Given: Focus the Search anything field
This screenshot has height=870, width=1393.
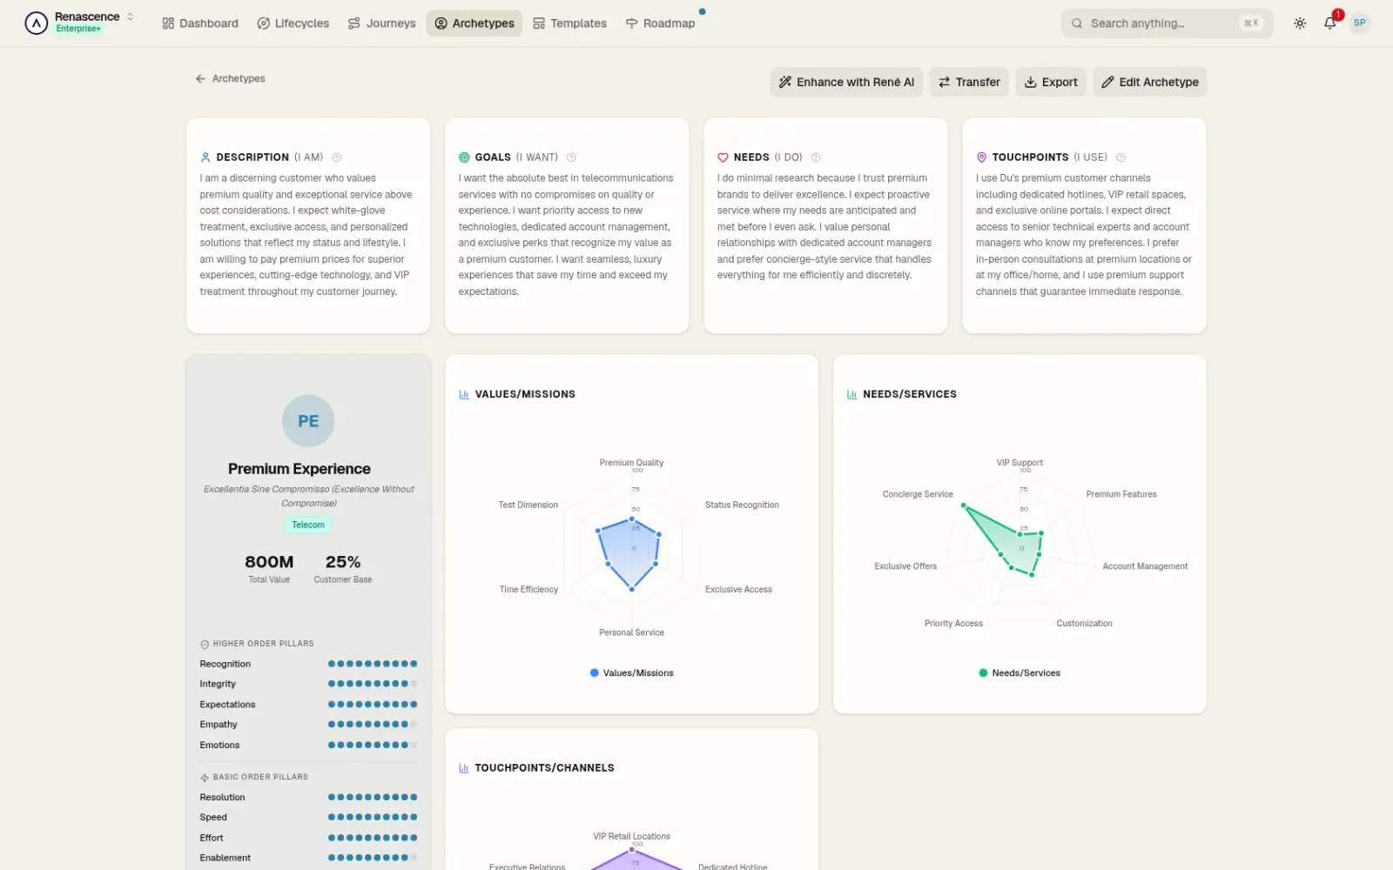Looking at the screenshot, I should 1167,23.
